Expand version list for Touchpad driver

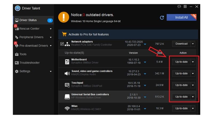(x=145, y=85)
